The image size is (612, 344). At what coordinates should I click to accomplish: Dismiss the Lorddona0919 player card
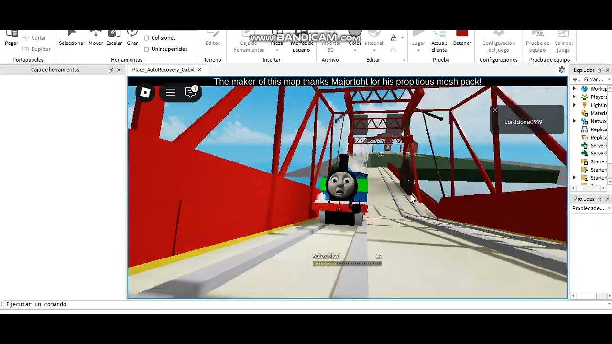tap(495, 110)
